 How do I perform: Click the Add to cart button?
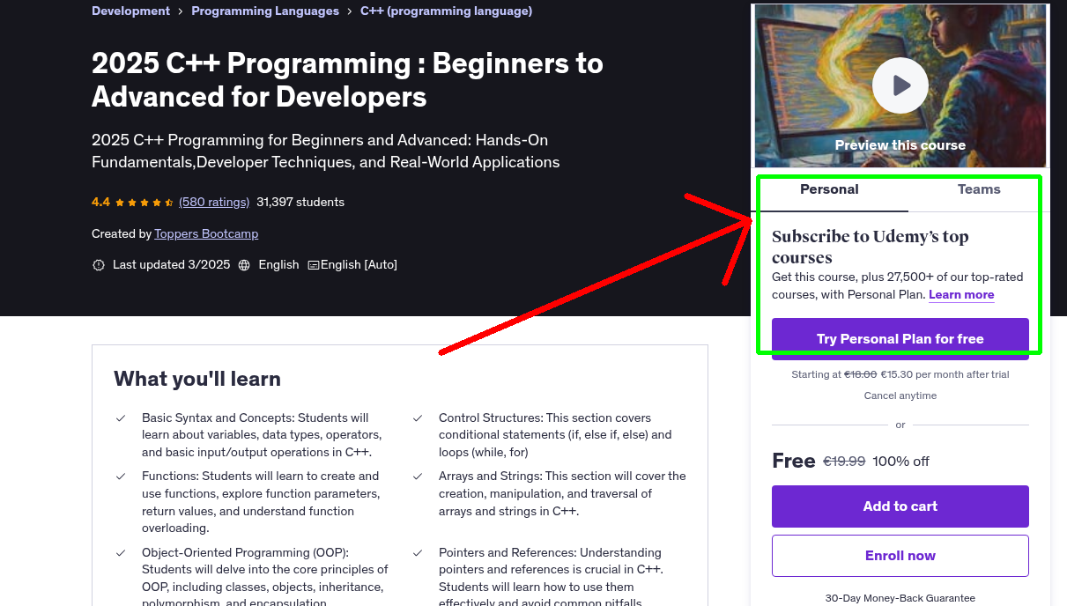click(900, 506)
